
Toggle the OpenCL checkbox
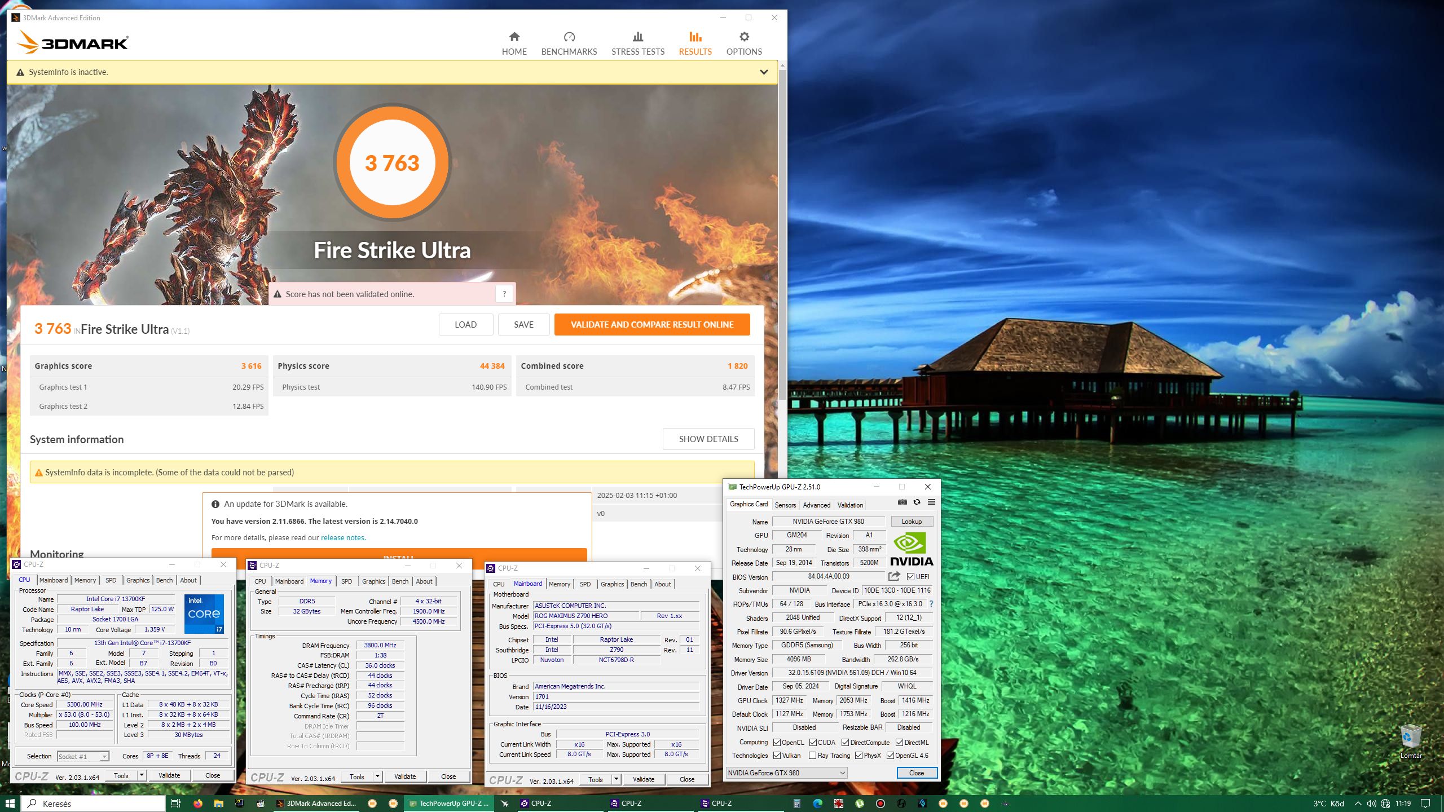(777, 742)
